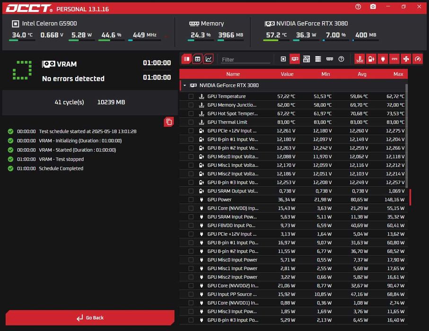Click 'No errors detected' status text
The height and width of the screenshot is (331, 429).
[x=73, y=79]
